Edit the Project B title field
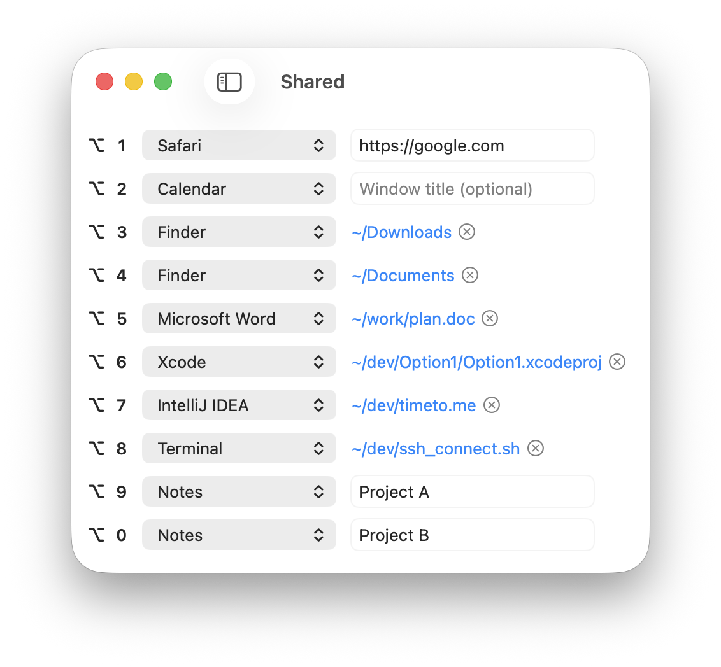The height and width of the screenshot is (667, 721). click(x=472, y=535)
